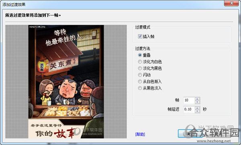Click the 帧延迟 seconds input field
The width and height of the screenshot is (241, 145).
tap(189, 110)
